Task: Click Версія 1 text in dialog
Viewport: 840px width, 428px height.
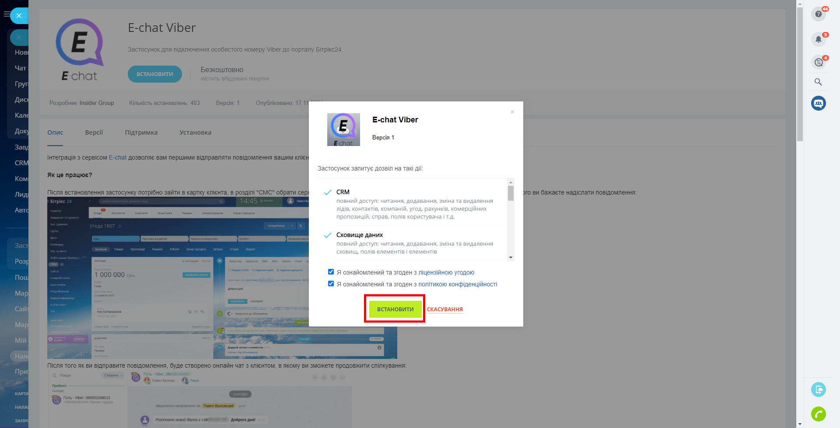Action: (383, 137)
